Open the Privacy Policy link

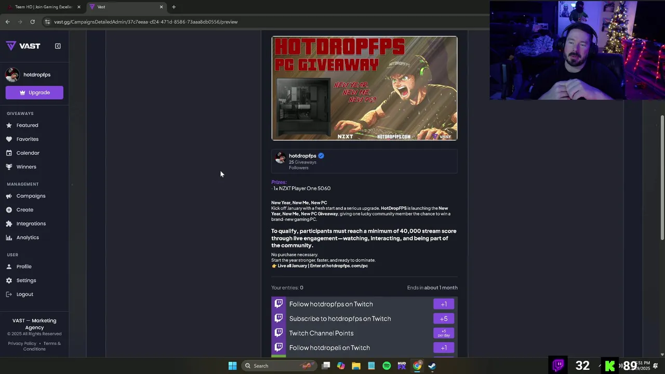click(22, 343)
